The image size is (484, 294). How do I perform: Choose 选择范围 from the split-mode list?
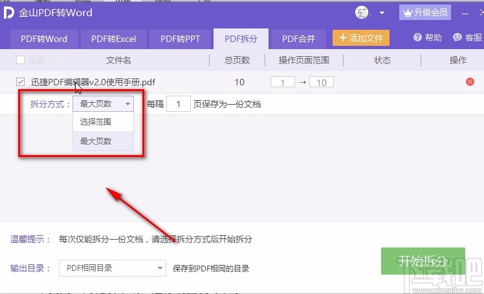(x=103, y=121)
